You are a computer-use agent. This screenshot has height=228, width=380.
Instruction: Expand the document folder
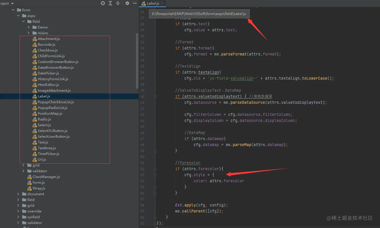pos(18,194)
